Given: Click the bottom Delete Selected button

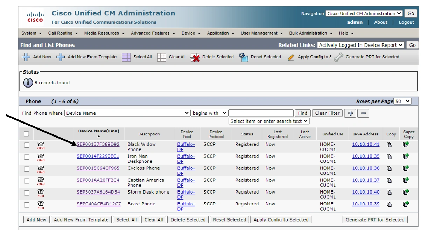Looking at the screenshot, I should coord(188,220).
